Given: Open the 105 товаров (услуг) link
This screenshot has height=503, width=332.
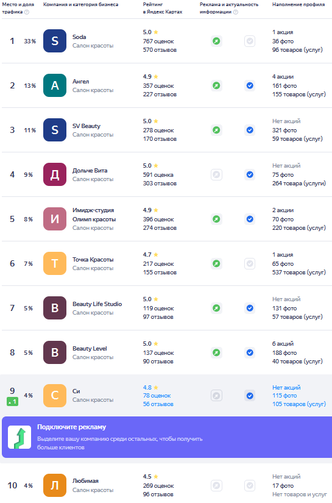Looking at the screenshot, I should click(x=299, y=404).
